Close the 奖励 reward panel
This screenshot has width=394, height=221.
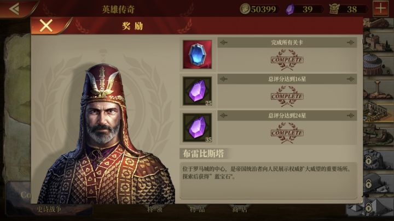click(46, 26)
